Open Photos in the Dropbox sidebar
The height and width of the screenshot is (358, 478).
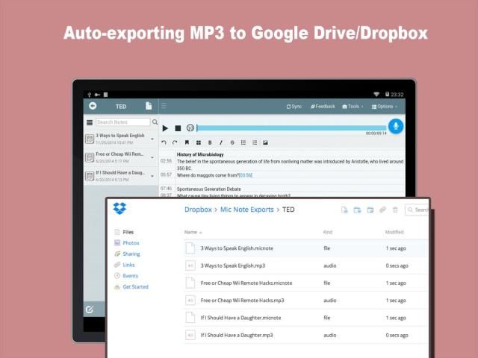click(131, 243)
